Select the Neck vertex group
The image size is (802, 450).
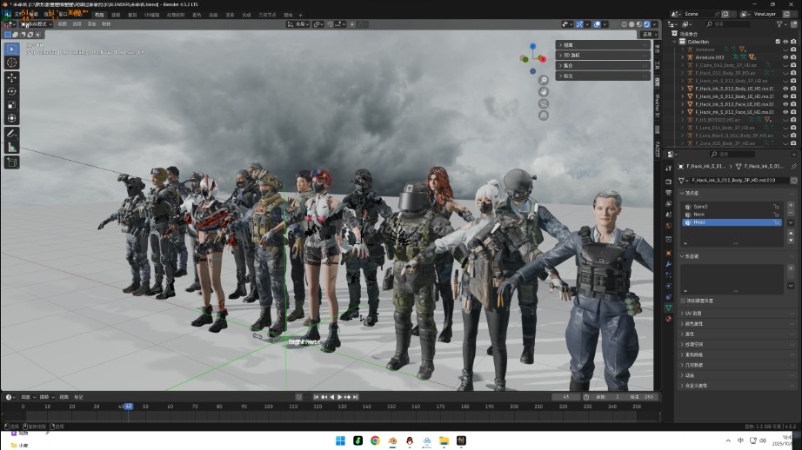pyautogui.click(x=732, y=215)
